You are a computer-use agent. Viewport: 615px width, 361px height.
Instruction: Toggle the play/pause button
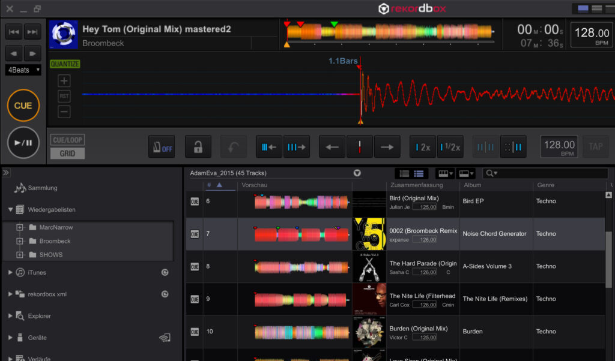pyautogui.click(x=23, y=143)
